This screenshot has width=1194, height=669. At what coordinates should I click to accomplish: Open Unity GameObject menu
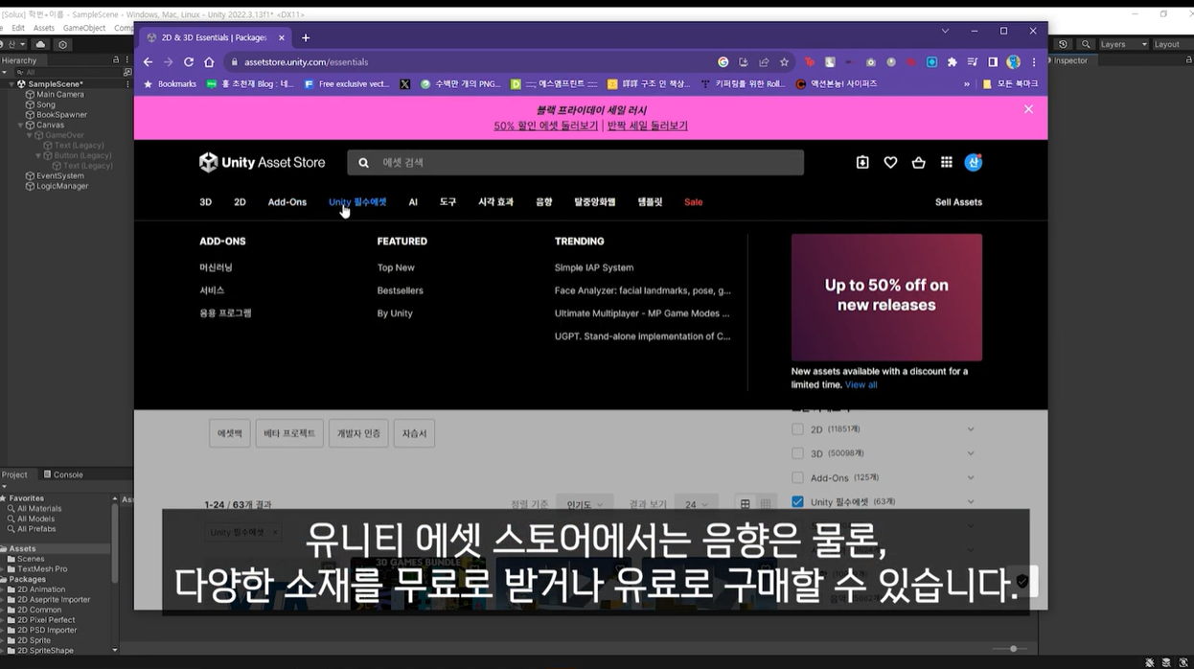pos(84,28)
